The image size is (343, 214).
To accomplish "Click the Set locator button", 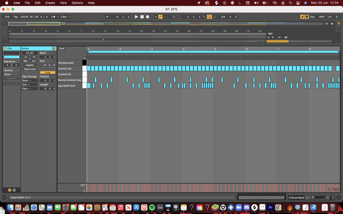I will (x=270, y=34).
